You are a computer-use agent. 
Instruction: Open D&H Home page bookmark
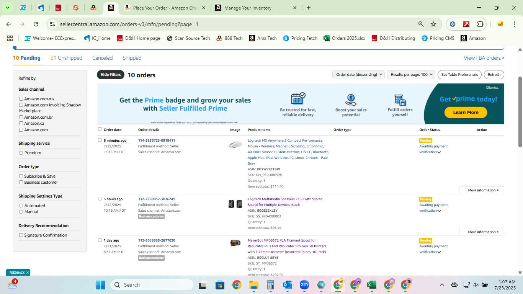pyautogui.click(x=139, y=38)
